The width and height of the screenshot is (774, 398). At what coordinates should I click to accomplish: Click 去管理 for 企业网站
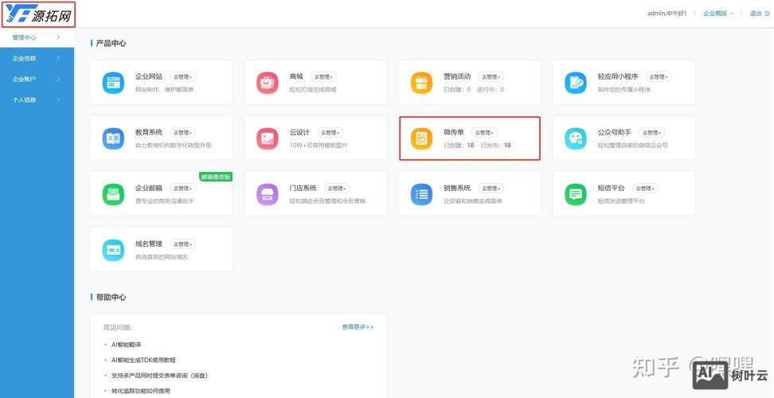(x=182, y=77)
